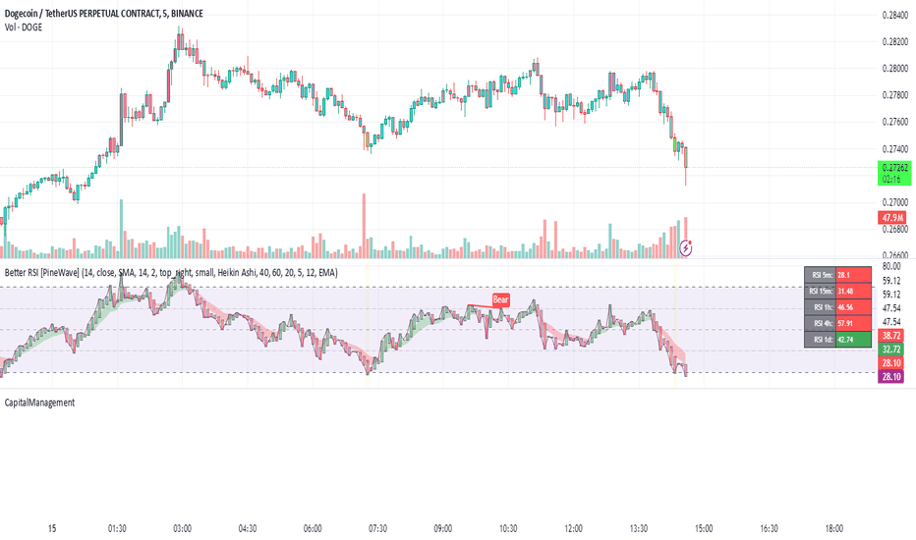
Task: Click the tall red volume bar near 07:30
Action: click(364, 226)
